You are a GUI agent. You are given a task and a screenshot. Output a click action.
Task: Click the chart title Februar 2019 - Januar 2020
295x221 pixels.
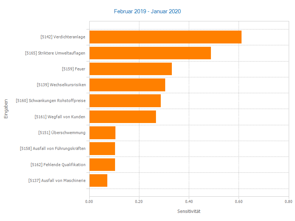pyautogui.click(x=147, y=11)
